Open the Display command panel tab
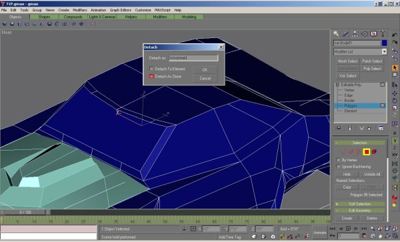This screenshot has width=400, height=242. click(x=373, y=33)
